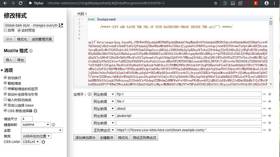The height and width of the screenshot is (157, 280).
Task: Click the empty 网址前缀 input field
Action: pos(189,123)
